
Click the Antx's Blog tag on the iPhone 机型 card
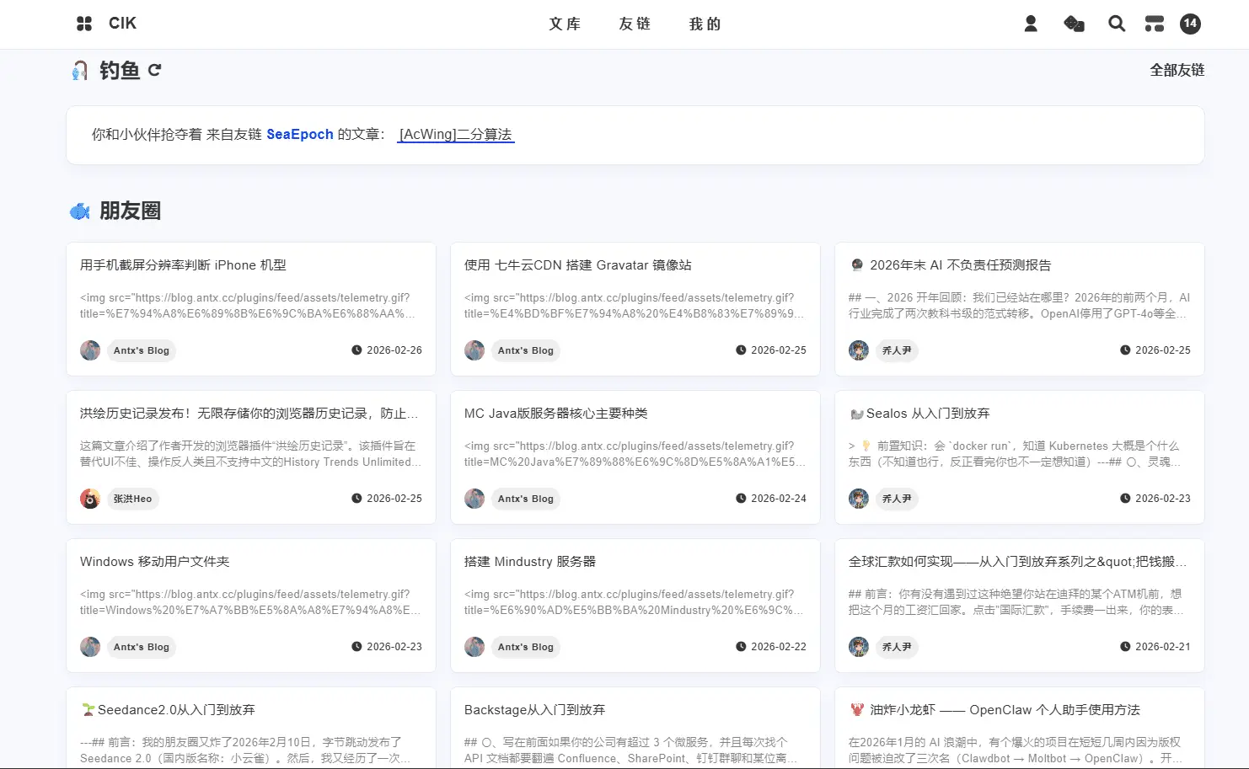(x=141, y=350)
